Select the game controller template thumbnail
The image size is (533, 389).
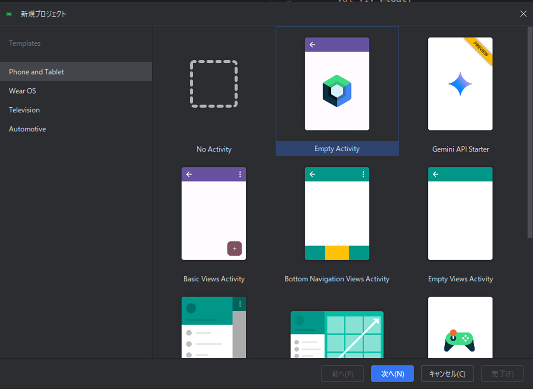pyautogui.click(x=460, y=327)
